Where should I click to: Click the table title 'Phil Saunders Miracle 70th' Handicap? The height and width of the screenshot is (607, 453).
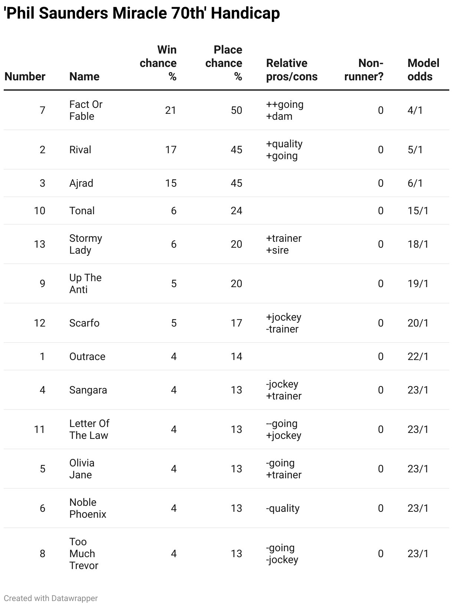(142, 13)
